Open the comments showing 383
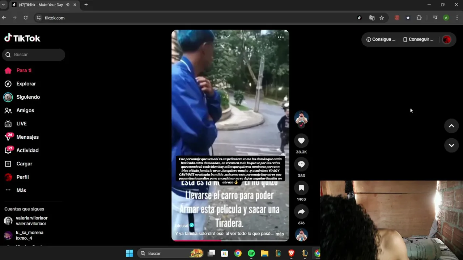This screenshot has width=463, height=260. pyautogui.click(x=301, y=164)
